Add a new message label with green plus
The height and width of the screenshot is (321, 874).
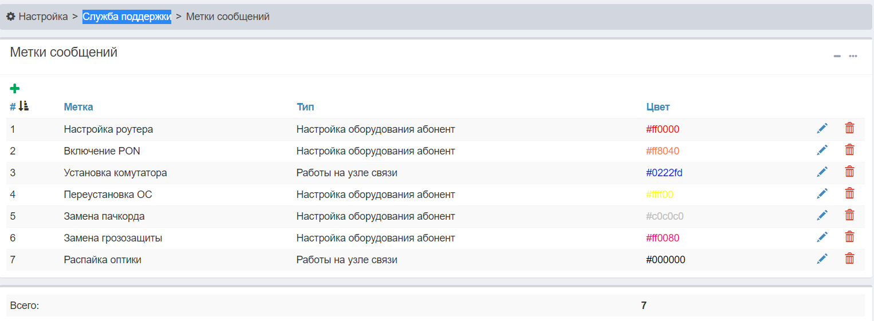pyautogui.click(x=15, y=88)
